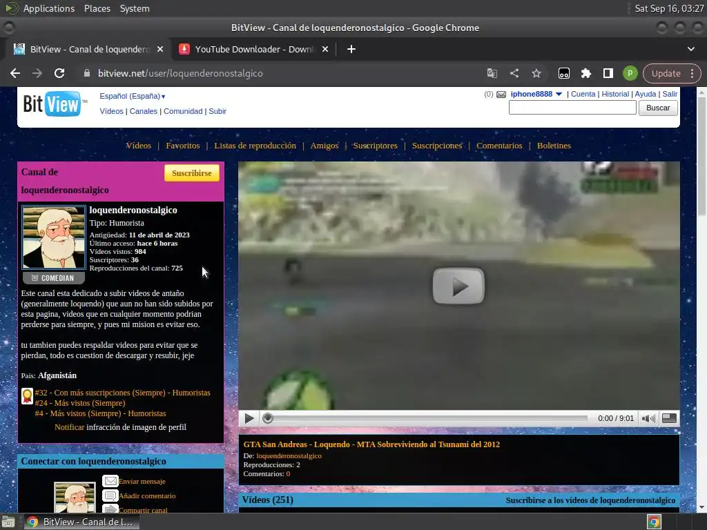Click the Buscar search button
The image size is (707, 530).
[x=658, y=108]
